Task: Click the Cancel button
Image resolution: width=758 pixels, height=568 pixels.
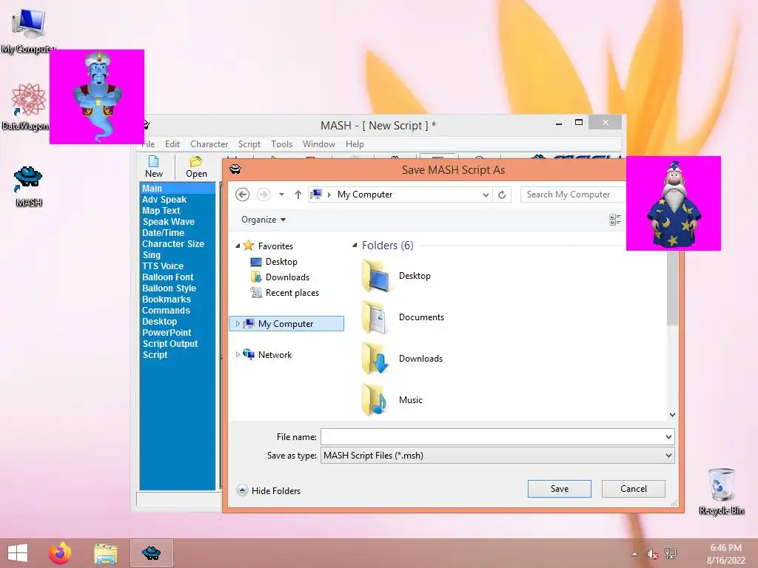Action: [x=634, y=489]
